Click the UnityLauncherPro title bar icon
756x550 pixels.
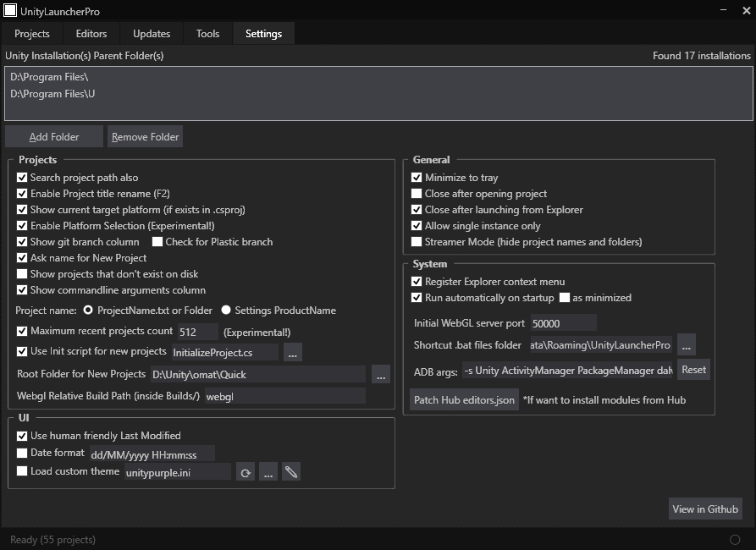pyautogui.click(x=10, y=11)
